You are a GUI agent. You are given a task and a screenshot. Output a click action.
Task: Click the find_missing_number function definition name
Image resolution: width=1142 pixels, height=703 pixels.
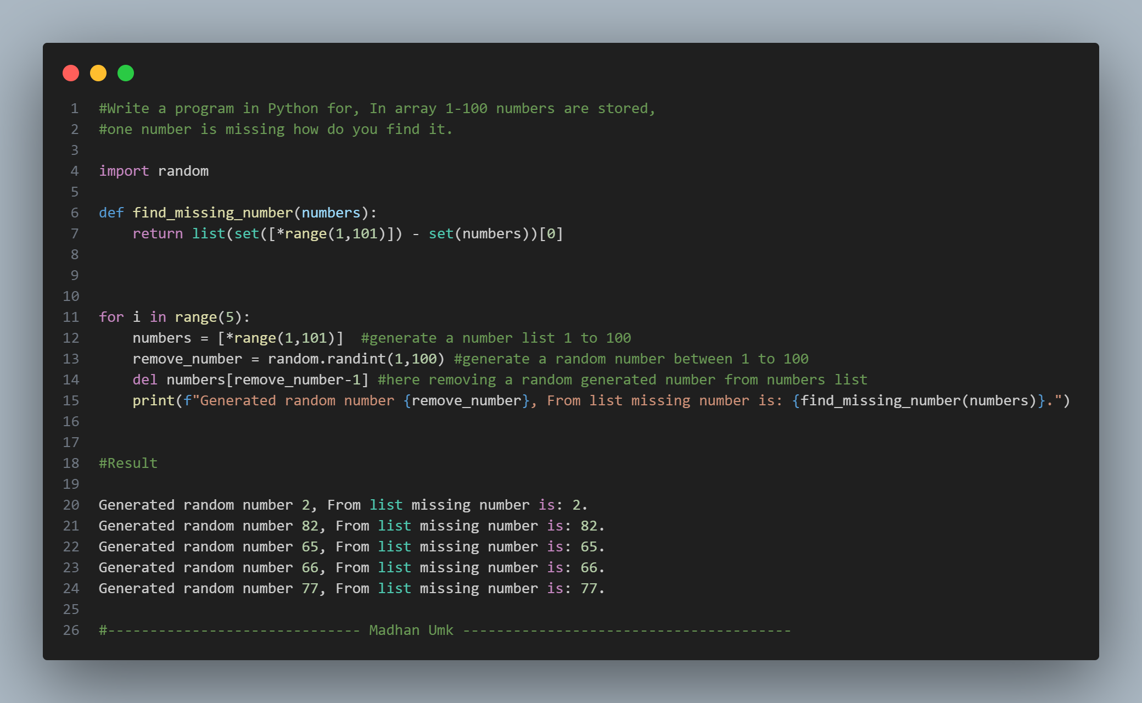click(x=212, y=213)
